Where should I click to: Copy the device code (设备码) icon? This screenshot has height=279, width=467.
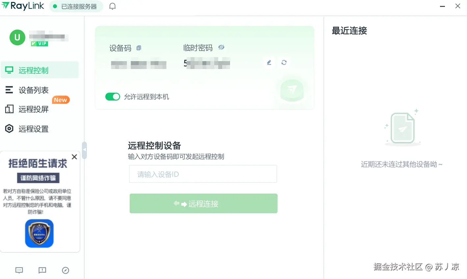(139, 48)
